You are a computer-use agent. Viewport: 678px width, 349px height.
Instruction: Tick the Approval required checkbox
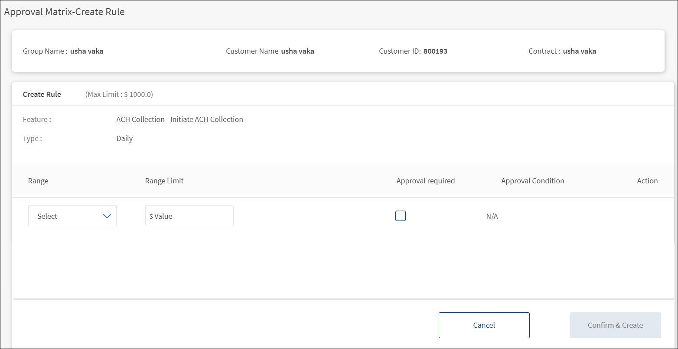click(401, 216)
